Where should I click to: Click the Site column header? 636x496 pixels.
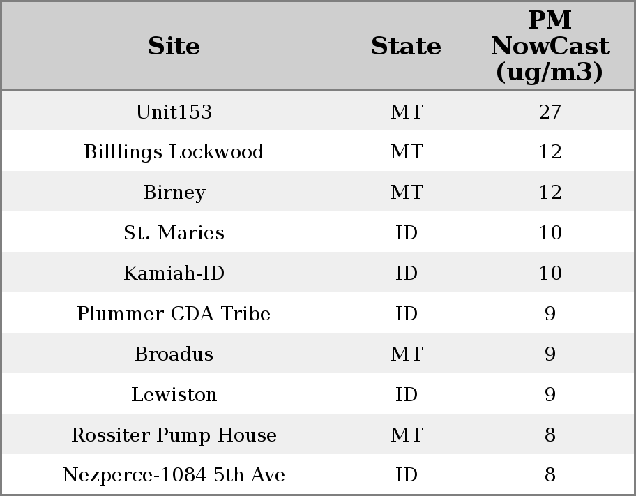174,46
